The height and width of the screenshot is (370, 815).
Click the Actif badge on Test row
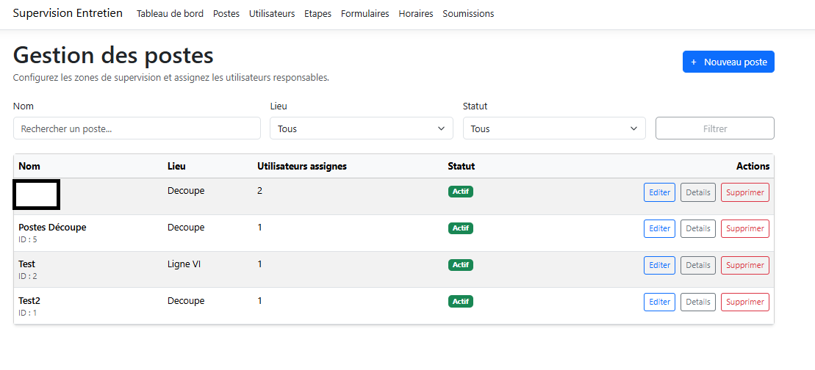(x=461, y=265)
